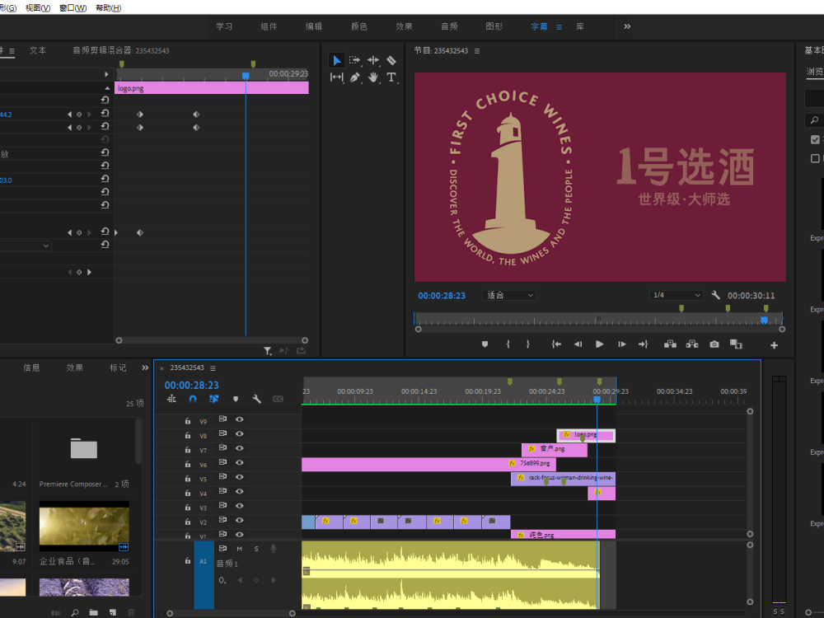Open the zoom level 适合 dropdown
Screen dimensions: 824x618
pyautogui.click(x=509, y=295)
